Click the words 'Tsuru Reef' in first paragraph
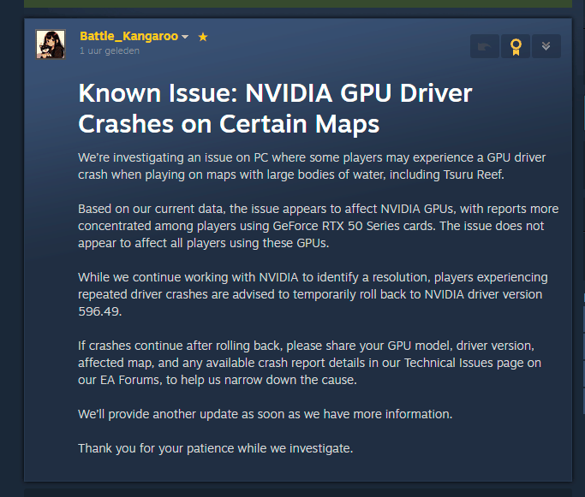585x497 pixels. [473, 175]
